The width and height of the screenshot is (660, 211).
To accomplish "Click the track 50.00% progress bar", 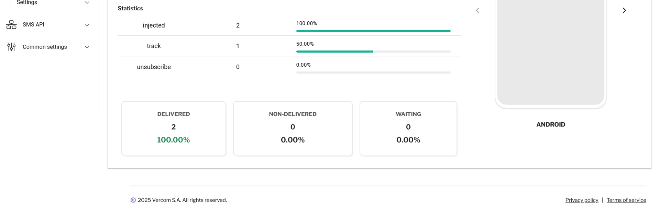I will [x=373, y=52].
